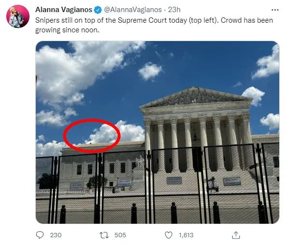Open the tweet via the 23h timestamp
The height and width of the screenshot is (244, 286).
(174, 10)
